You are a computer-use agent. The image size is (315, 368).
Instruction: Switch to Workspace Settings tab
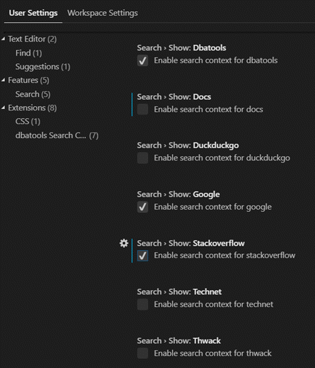103,13
